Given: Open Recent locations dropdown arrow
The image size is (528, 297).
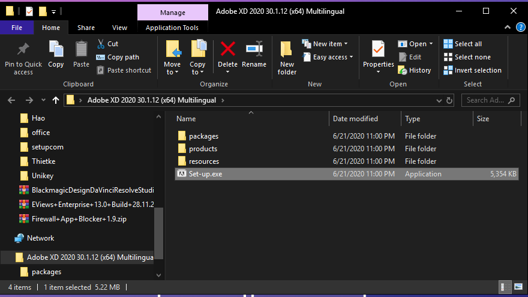Looking at the screenshot, I should (x=43, y=100).
